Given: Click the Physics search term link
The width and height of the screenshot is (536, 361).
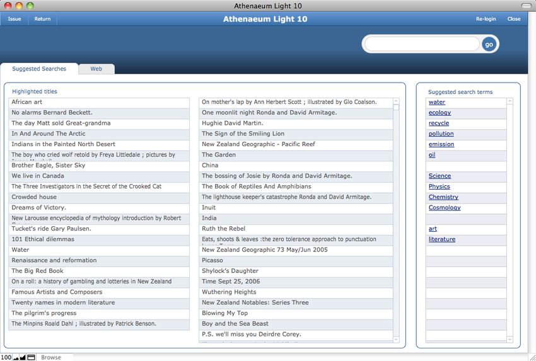Looking at the screenshot, I should point(439,186).
